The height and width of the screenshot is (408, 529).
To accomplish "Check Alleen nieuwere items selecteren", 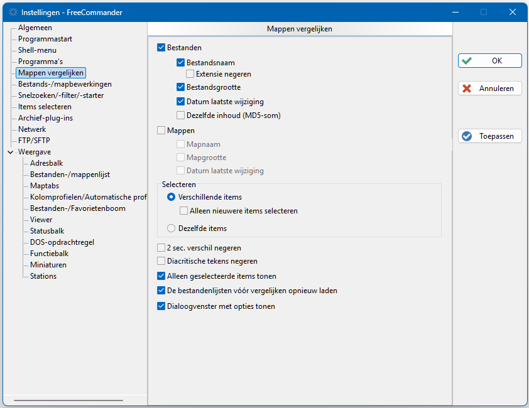I will click(x=183, y=211).
